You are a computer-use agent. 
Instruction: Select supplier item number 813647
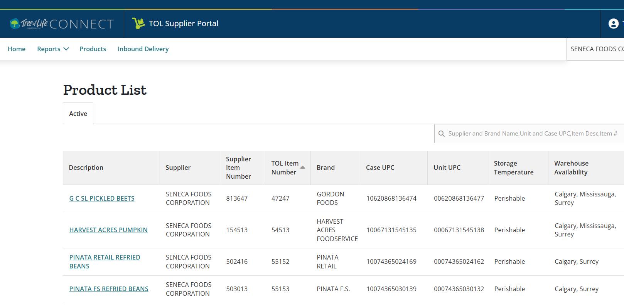237,198
